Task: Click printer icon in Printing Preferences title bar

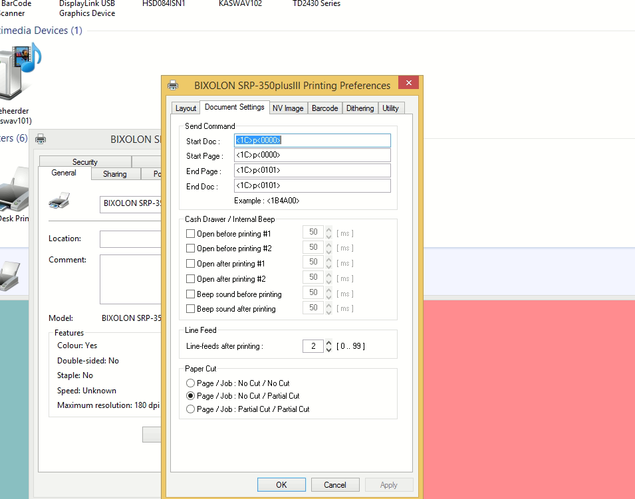Action: (x=174, y=85)
